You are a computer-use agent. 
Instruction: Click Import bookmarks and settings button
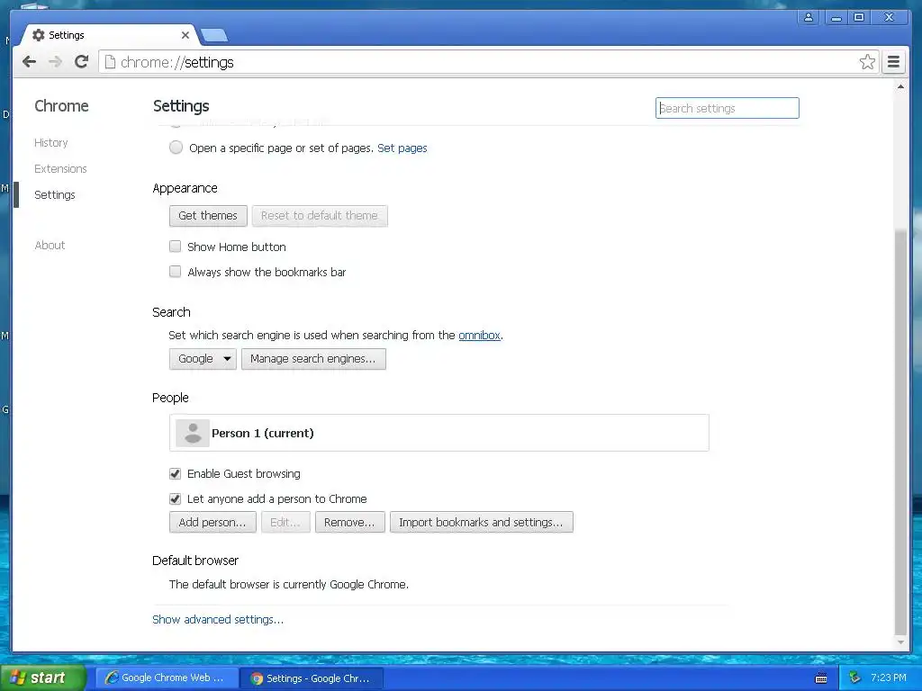click(x=481, y=523)
